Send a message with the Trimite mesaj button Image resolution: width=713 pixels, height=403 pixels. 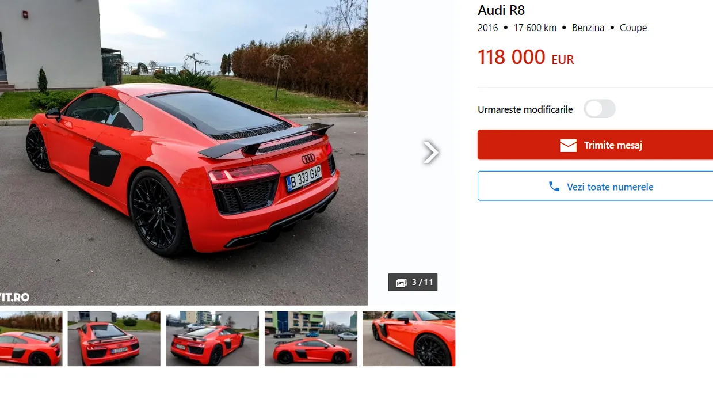(x=595, y=145)
